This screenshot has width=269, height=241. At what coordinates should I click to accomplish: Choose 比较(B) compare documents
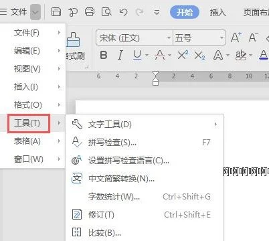point(145,233)
